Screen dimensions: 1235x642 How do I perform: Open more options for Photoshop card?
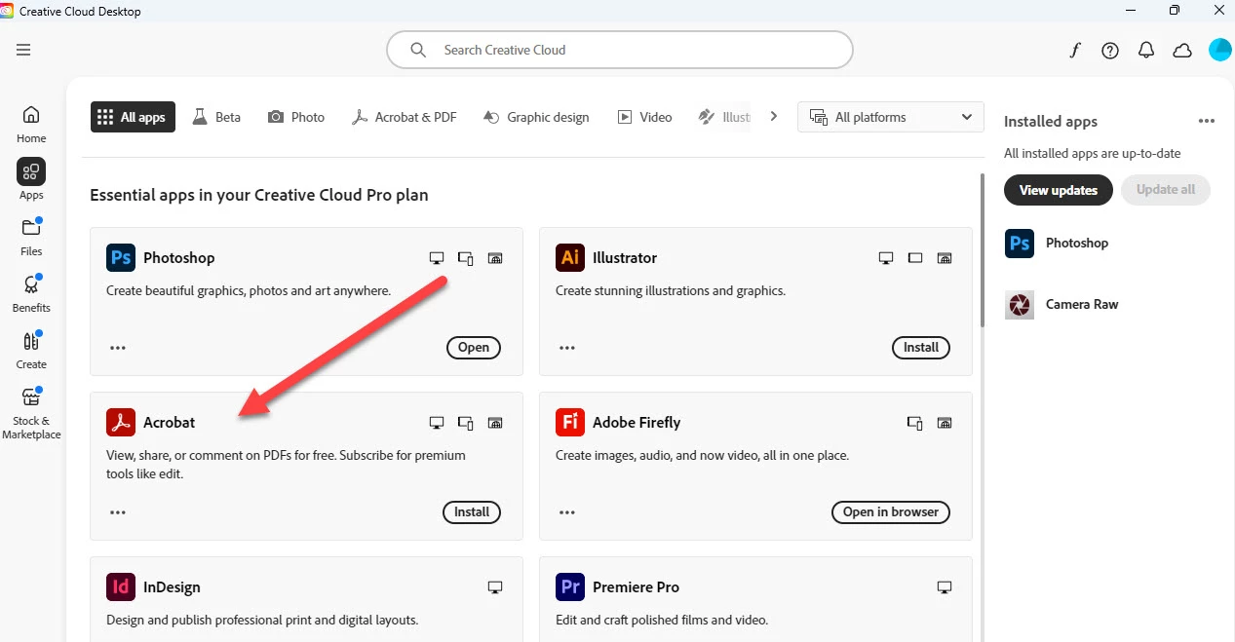118,347
